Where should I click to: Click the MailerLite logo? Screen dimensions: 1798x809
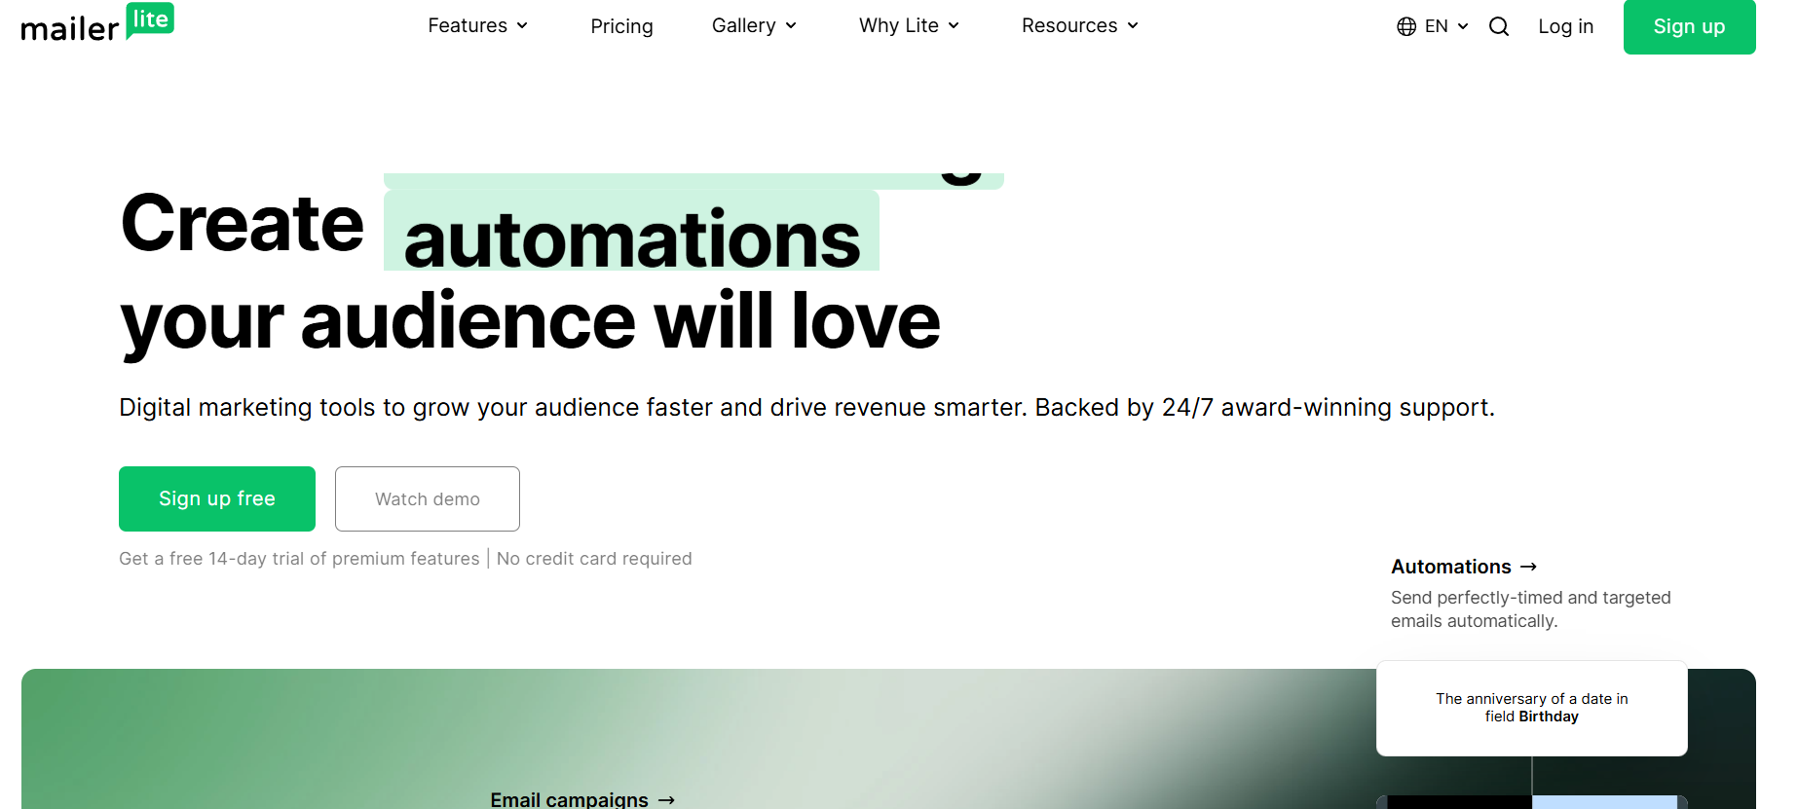pos(97,23)
